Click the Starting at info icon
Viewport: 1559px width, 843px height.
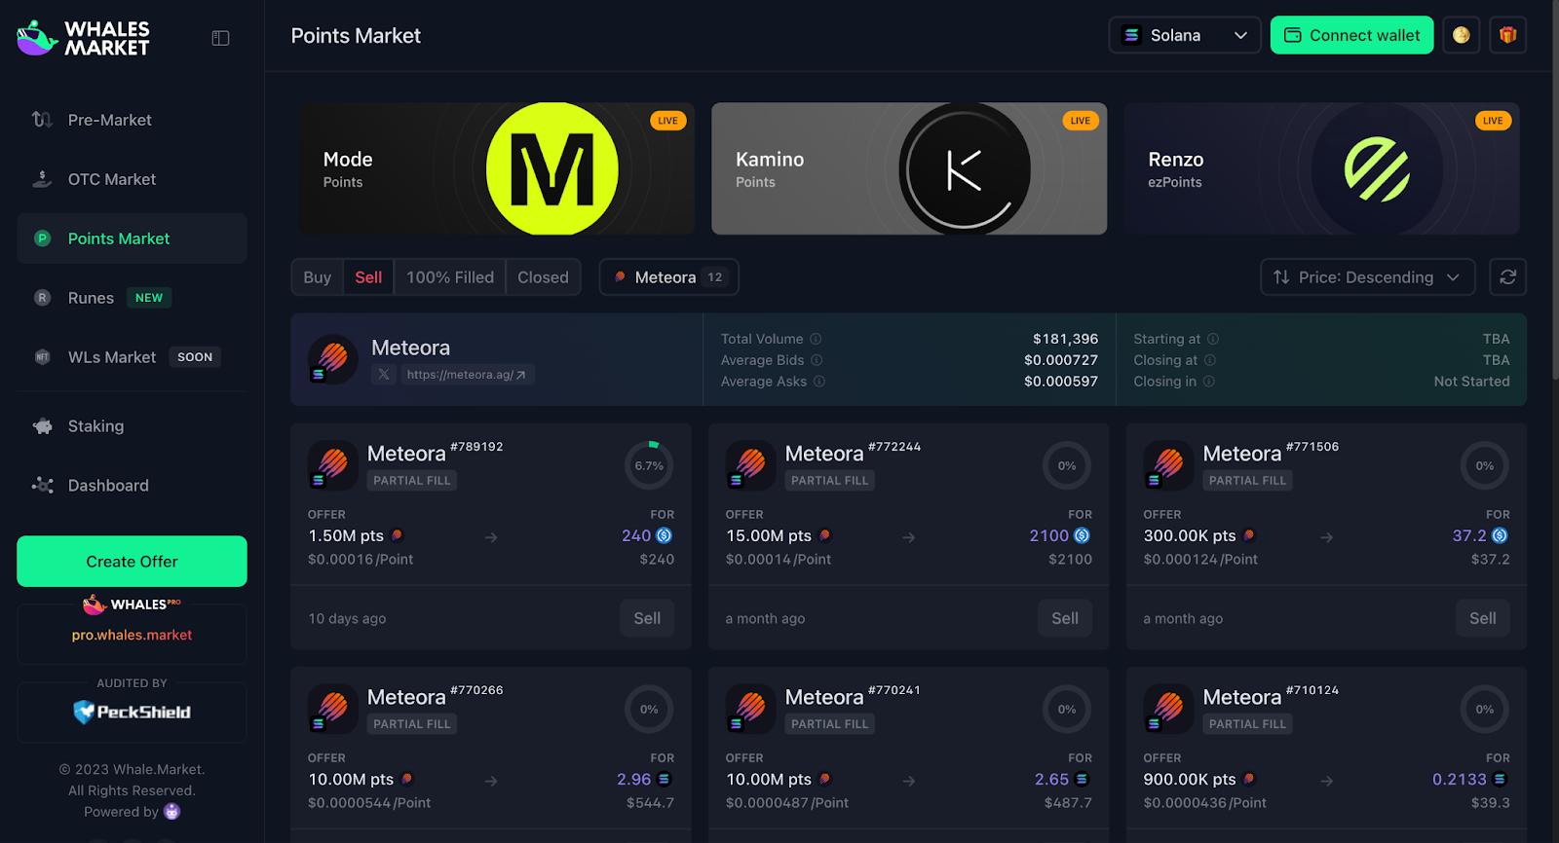click(x=1213, y=339)
